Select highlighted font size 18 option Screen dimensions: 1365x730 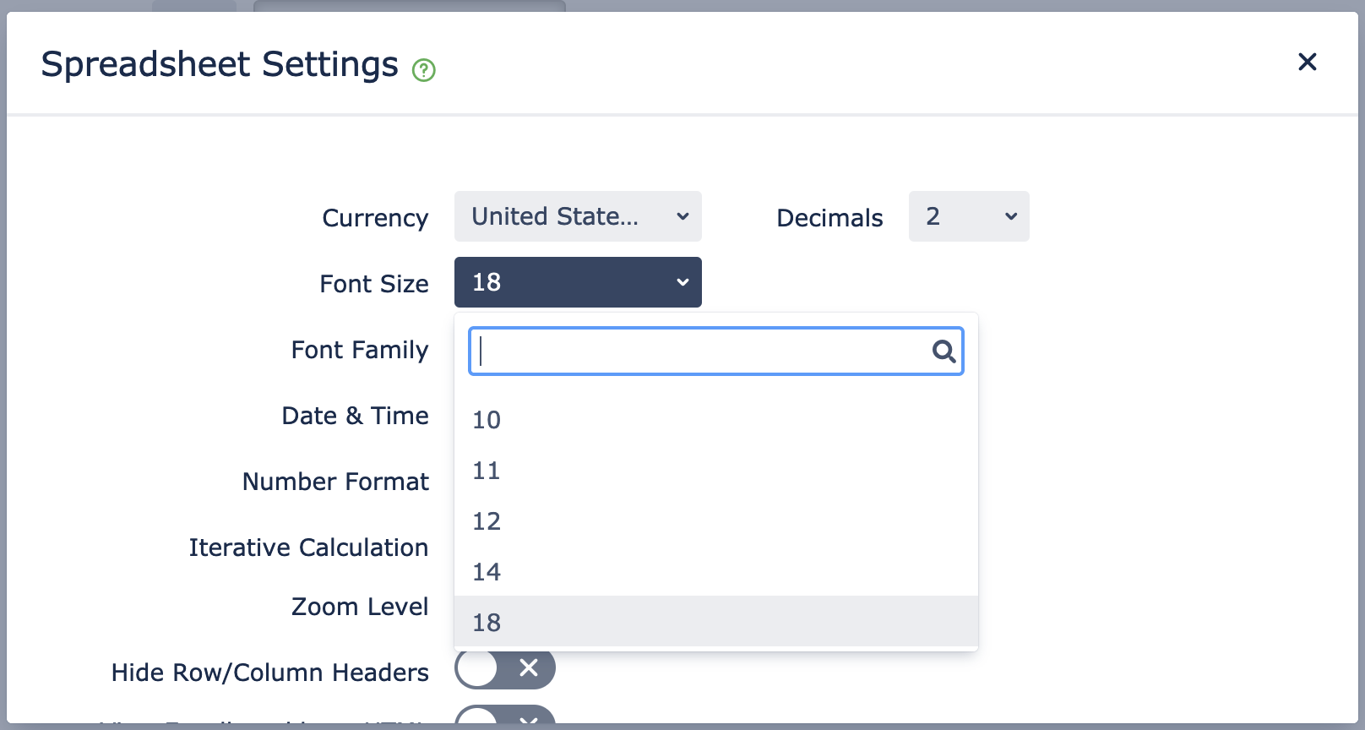click(x=716, y=622)
